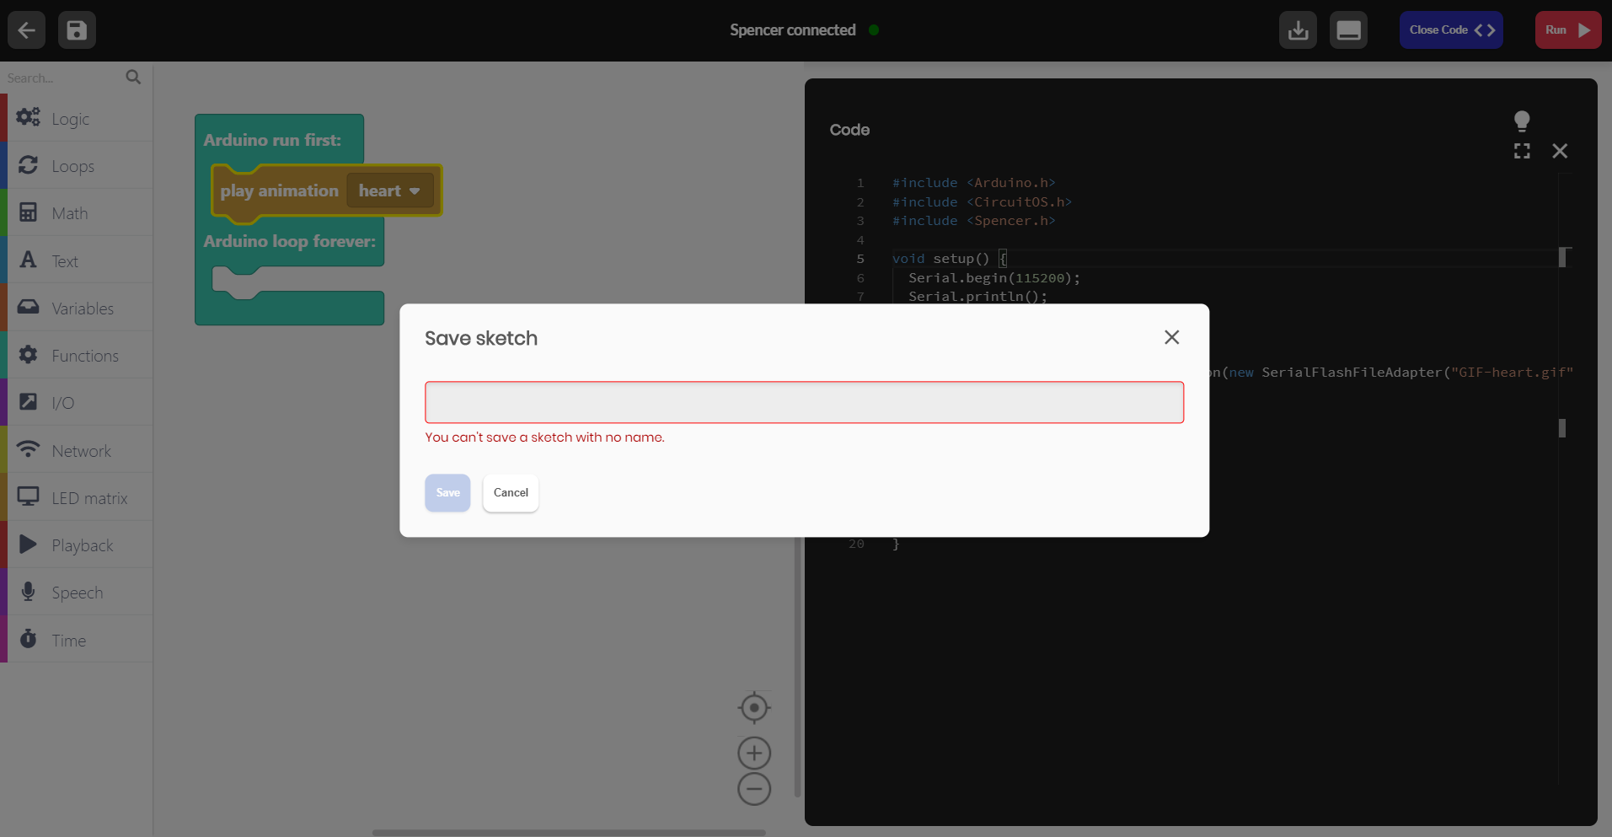Click the Close Code button
This screenshot has width=1612, height=837.
pos(1451,30)
